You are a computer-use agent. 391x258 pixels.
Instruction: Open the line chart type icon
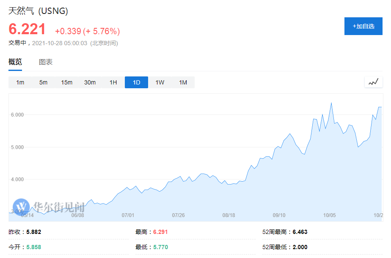pyautogui.click(x=373, y=82)
